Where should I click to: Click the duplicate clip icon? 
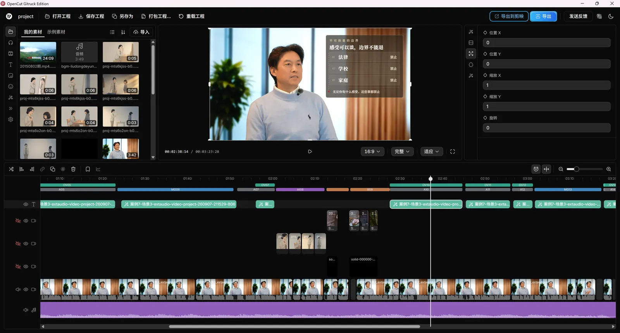pos(53,169)
